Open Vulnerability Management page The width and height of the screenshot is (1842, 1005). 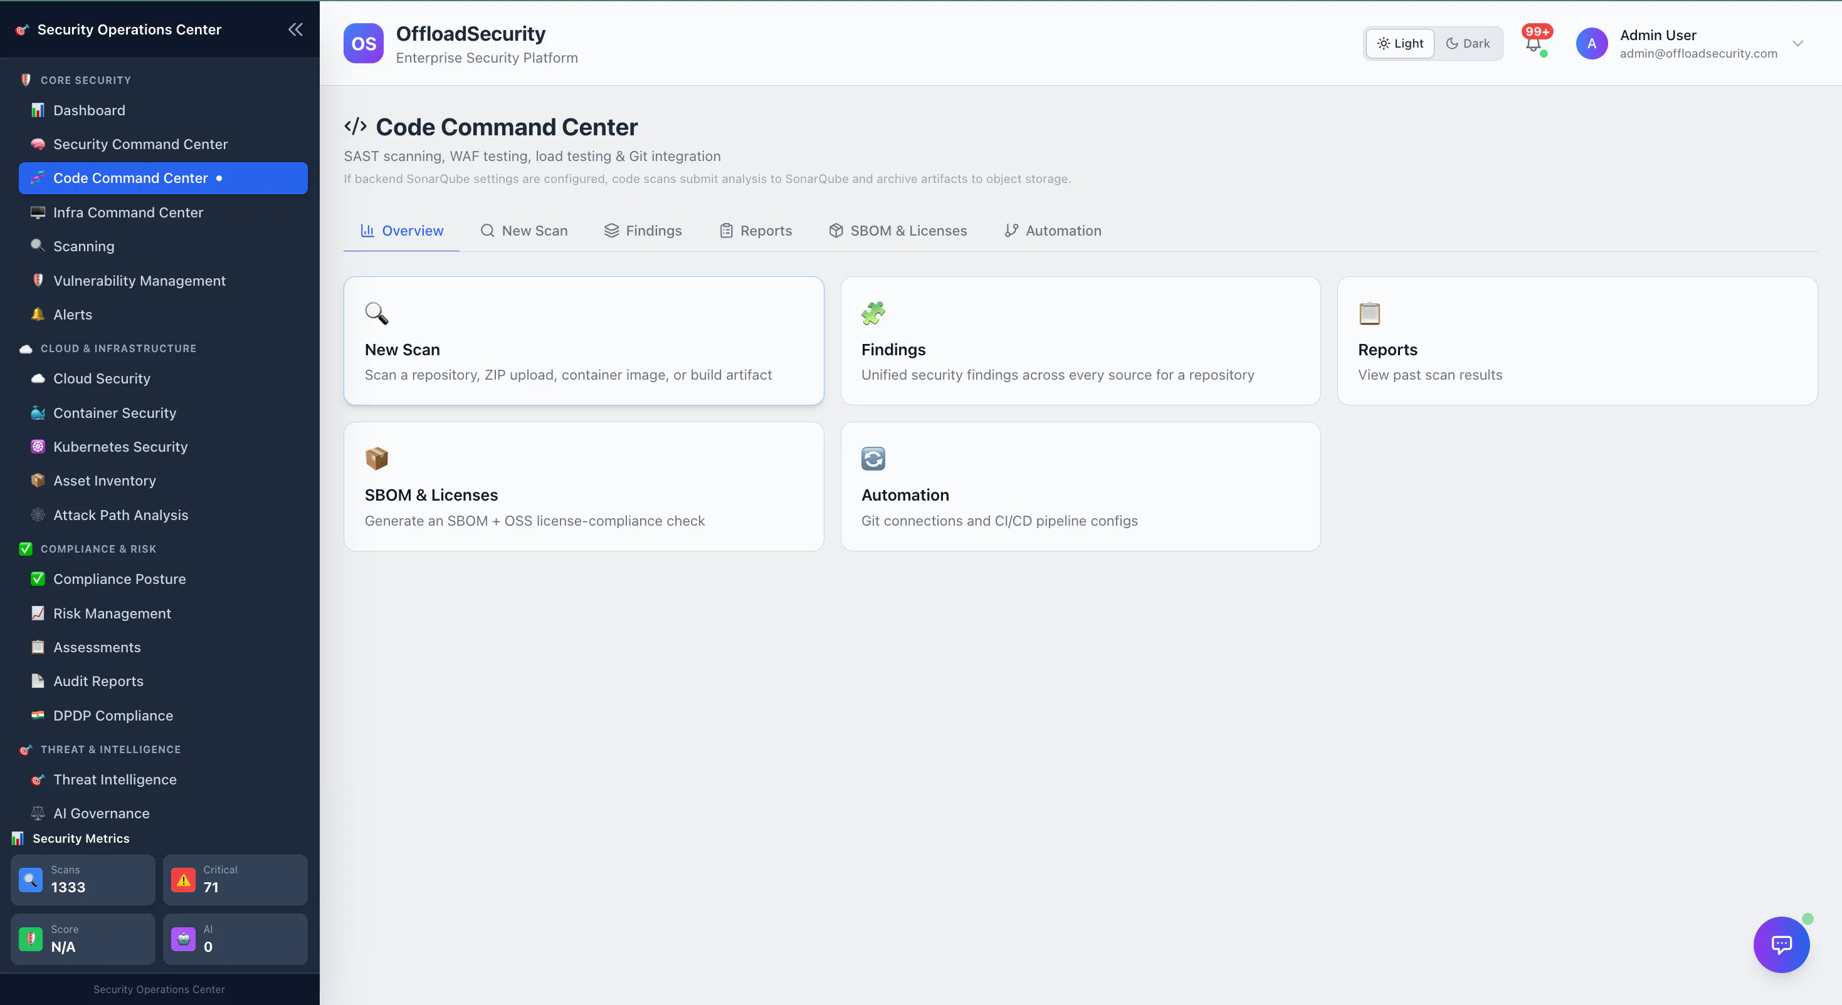163,281
